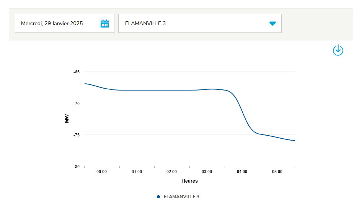Screen dimensions: 362x217
Task: Click the download chart data icon
Action: tap(338, 50)
